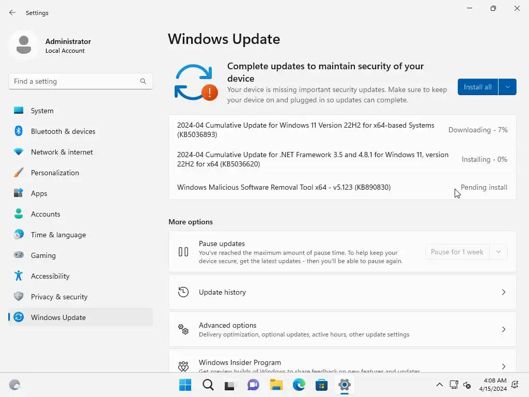Open File Explorer from the taskbar

276,385
